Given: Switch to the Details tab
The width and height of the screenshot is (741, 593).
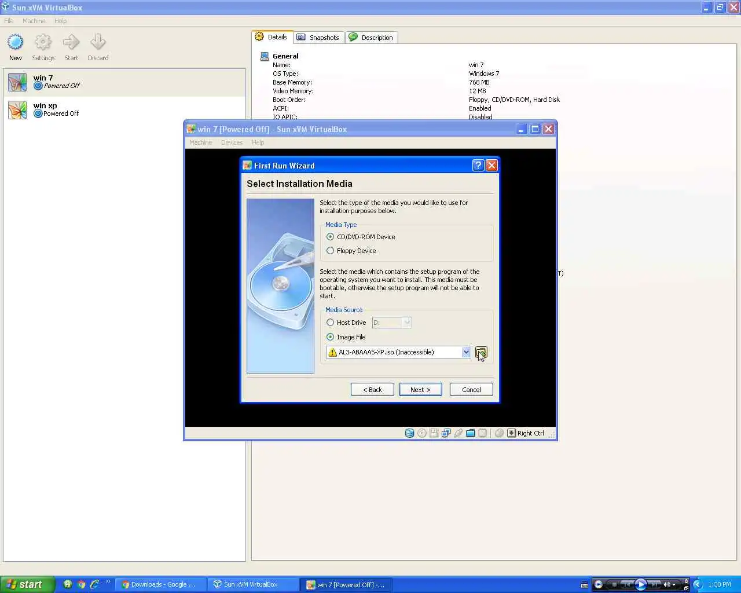Looking at the screenshot, I should coord(272,37).
